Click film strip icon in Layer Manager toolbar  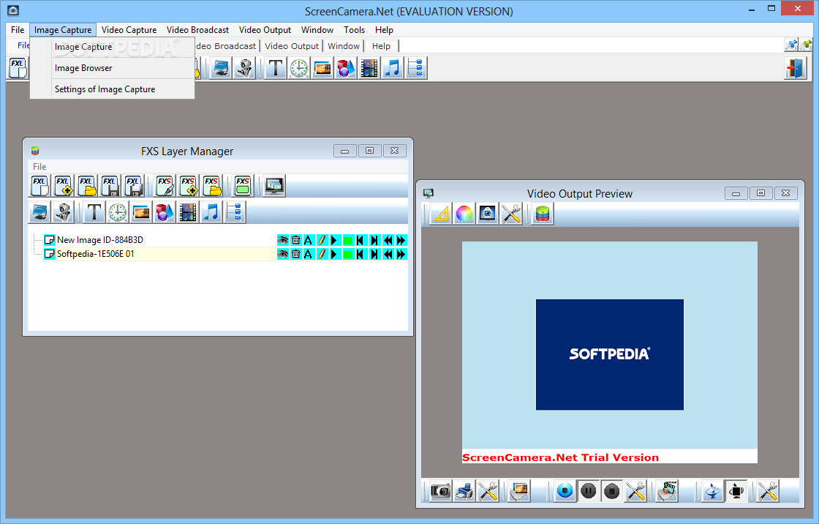click(x=187, y=212)
